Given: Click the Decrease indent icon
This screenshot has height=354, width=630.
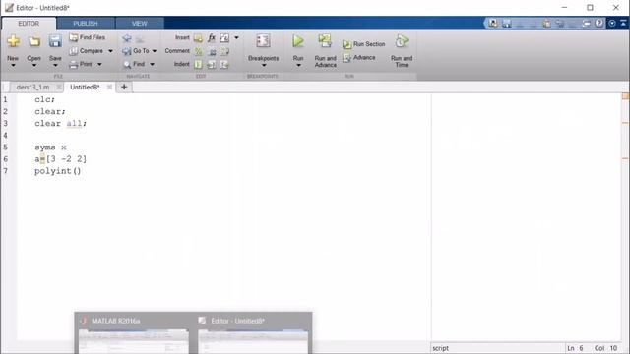Looking at the screenshot, I should pyautogui.click(x=224, y=64).
